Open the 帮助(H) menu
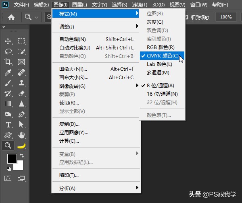This screenshot has width=242, height=203. [220, 5]
